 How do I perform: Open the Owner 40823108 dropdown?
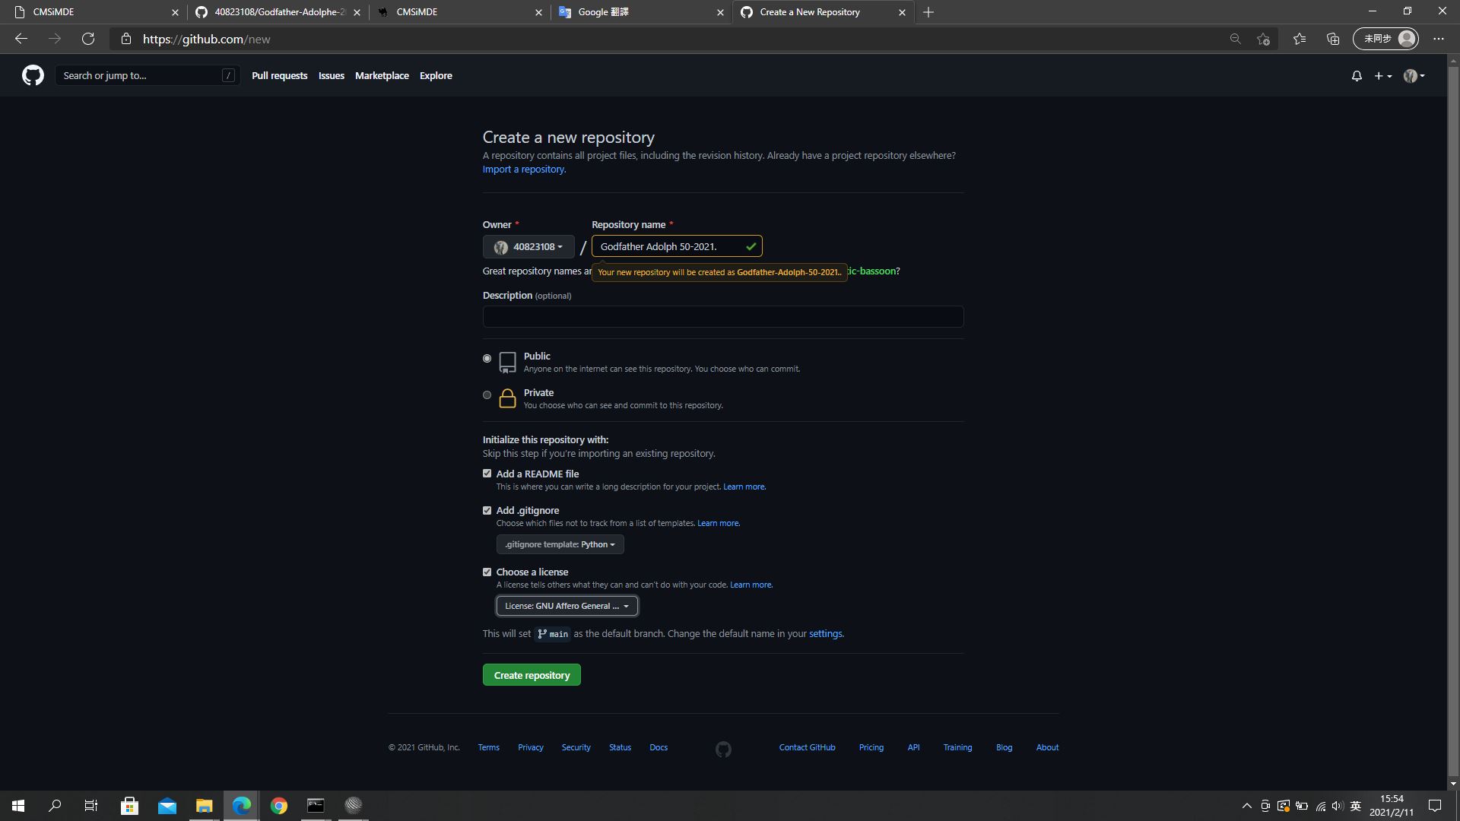(528, 246)
